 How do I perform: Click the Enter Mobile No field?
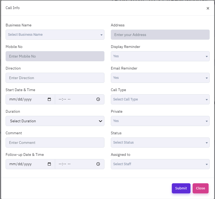[55, 56]
